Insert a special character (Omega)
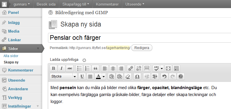The width and height of the screenshot is (231, 109). coord(137,76)
